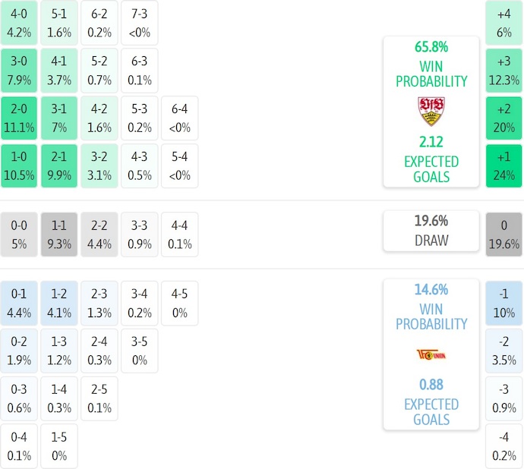The height and width of the screenshot is (469, 524).
Task: Select the 1-0 score tile
Action: tap(20, 165)
